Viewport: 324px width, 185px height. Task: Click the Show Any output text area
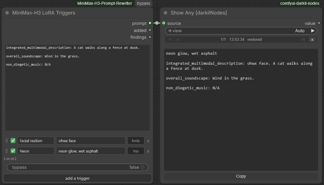241,110
